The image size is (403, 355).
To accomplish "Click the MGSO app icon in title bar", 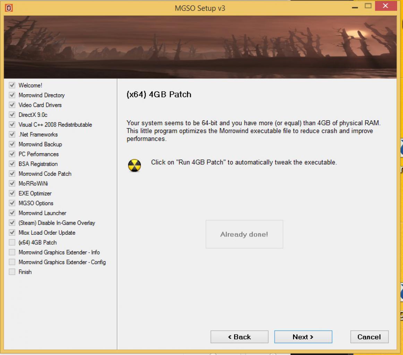I will tap(9, 8).
